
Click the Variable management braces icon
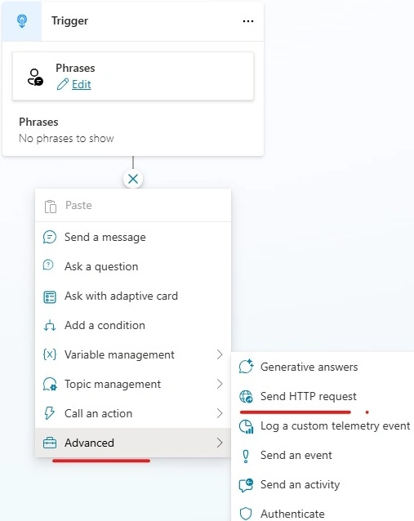click(x=50, y=354)
